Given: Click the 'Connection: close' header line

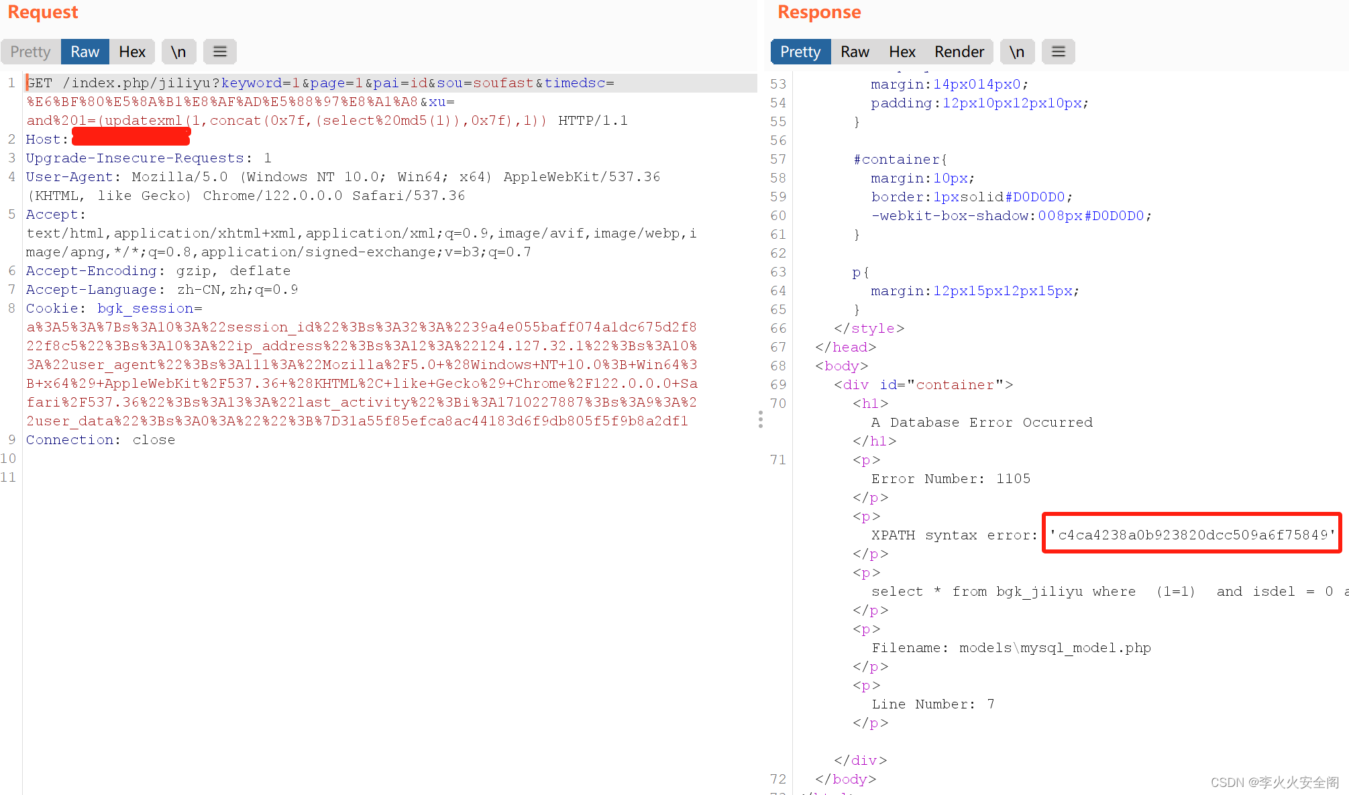Looking at the screenshot, I should pos(101,440).
